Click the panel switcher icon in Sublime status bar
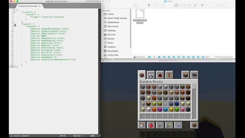Image resolution: width=245 pixels, height=138 pixels. tap(11, 136)
